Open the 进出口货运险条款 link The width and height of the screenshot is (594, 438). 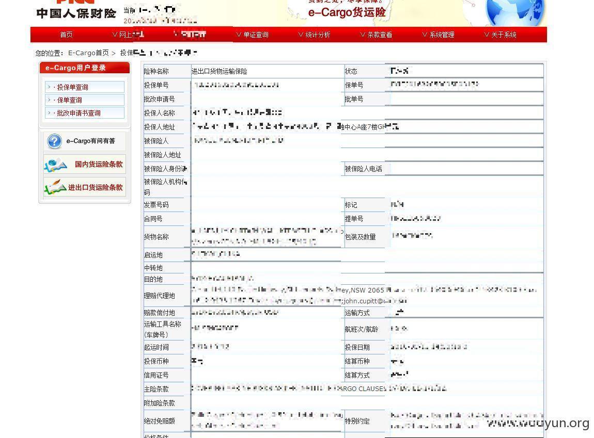[x=96, y=187]
